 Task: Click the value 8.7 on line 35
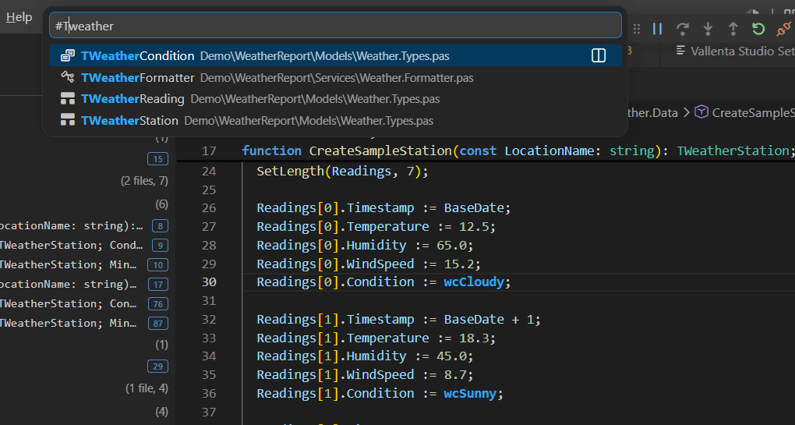pos(455,375)
